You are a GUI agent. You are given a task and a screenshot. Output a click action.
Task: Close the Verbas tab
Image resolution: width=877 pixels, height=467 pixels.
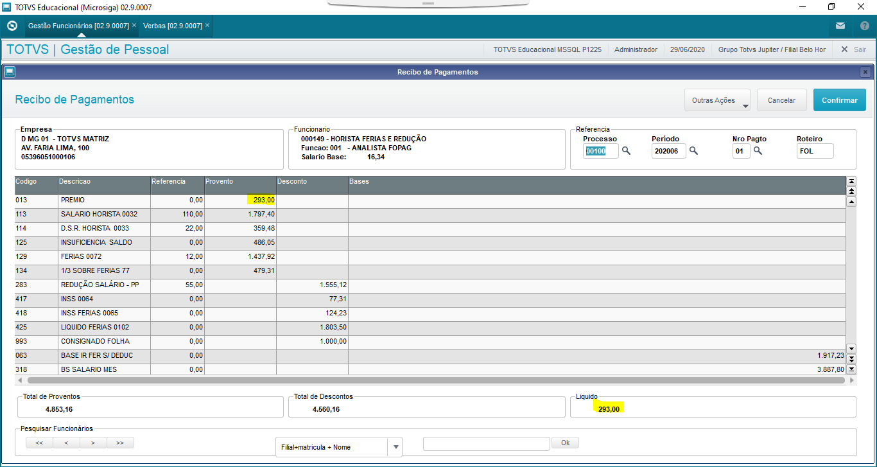(207, 26)
